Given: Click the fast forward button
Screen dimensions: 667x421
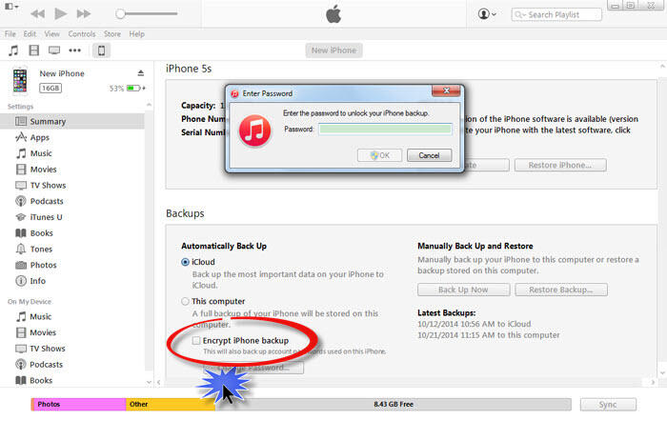Looking at the screenshot, I should click(x=84, y=14).
